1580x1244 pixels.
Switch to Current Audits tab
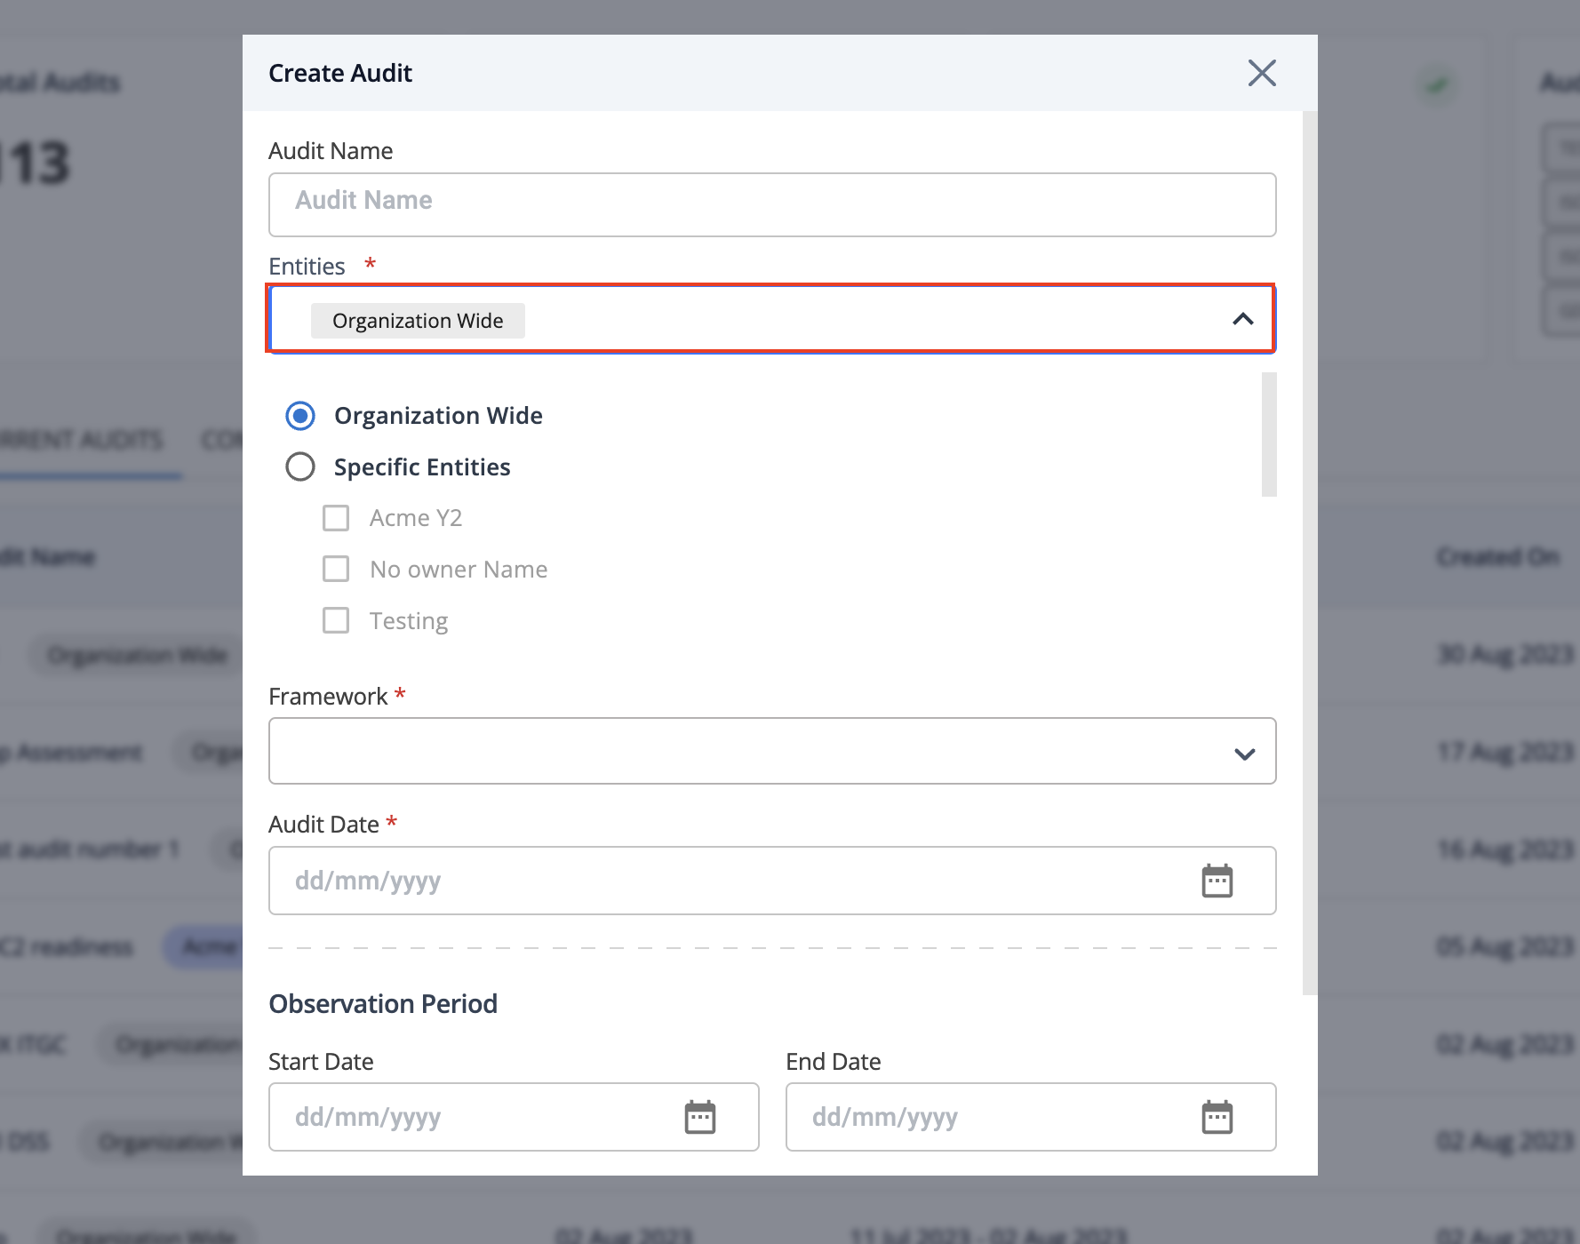coord(82,440)
